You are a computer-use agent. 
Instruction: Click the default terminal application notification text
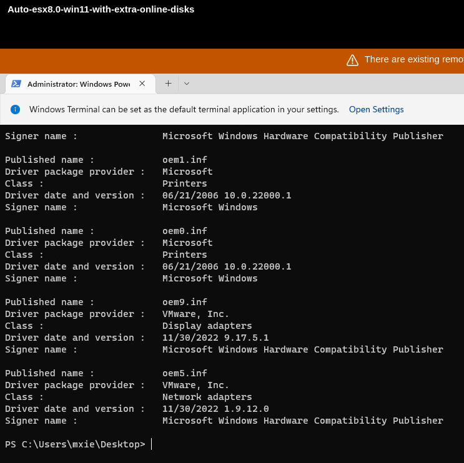(184, 109)
